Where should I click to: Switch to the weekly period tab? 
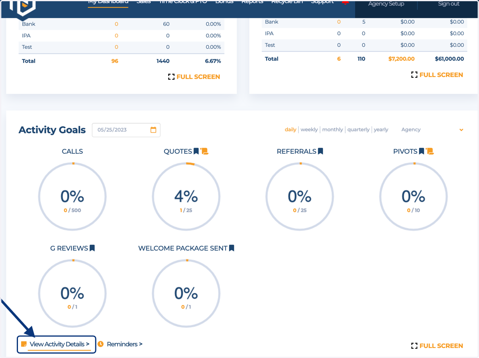[x=309, y=129]
